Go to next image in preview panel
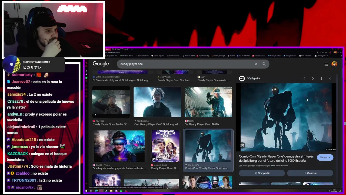The height and width of the screenshot is (195, 346). (313, 79)
